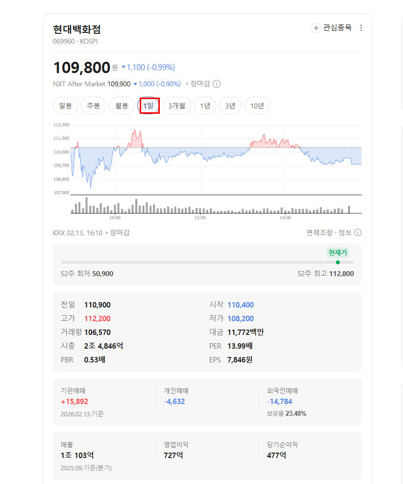Click the 52주 최고 112,800 value
The image size is (403, 484).
coord(342,274)
